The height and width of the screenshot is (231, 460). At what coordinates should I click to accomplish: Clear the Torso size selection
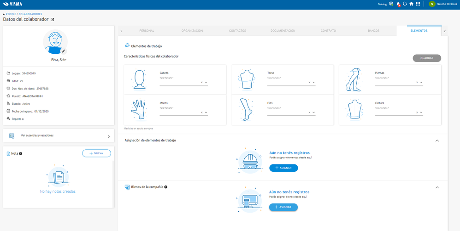click(x=309, y=83)
